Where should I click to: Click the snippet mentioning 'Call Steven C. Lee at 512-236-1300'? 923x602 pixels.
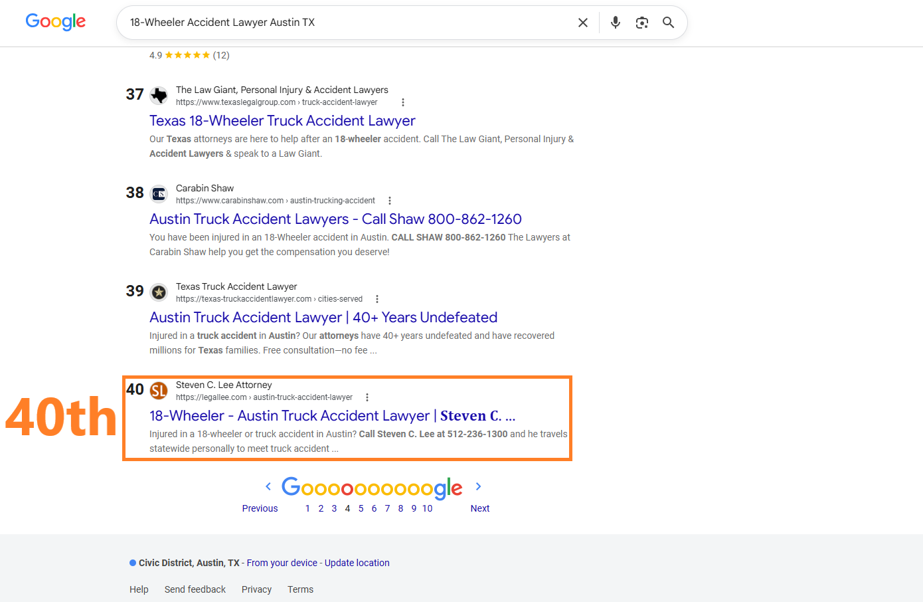(359, 441)
